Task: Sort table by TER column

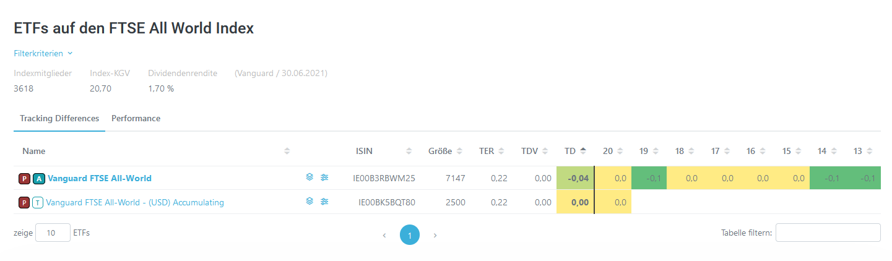Action: (486, 151)
